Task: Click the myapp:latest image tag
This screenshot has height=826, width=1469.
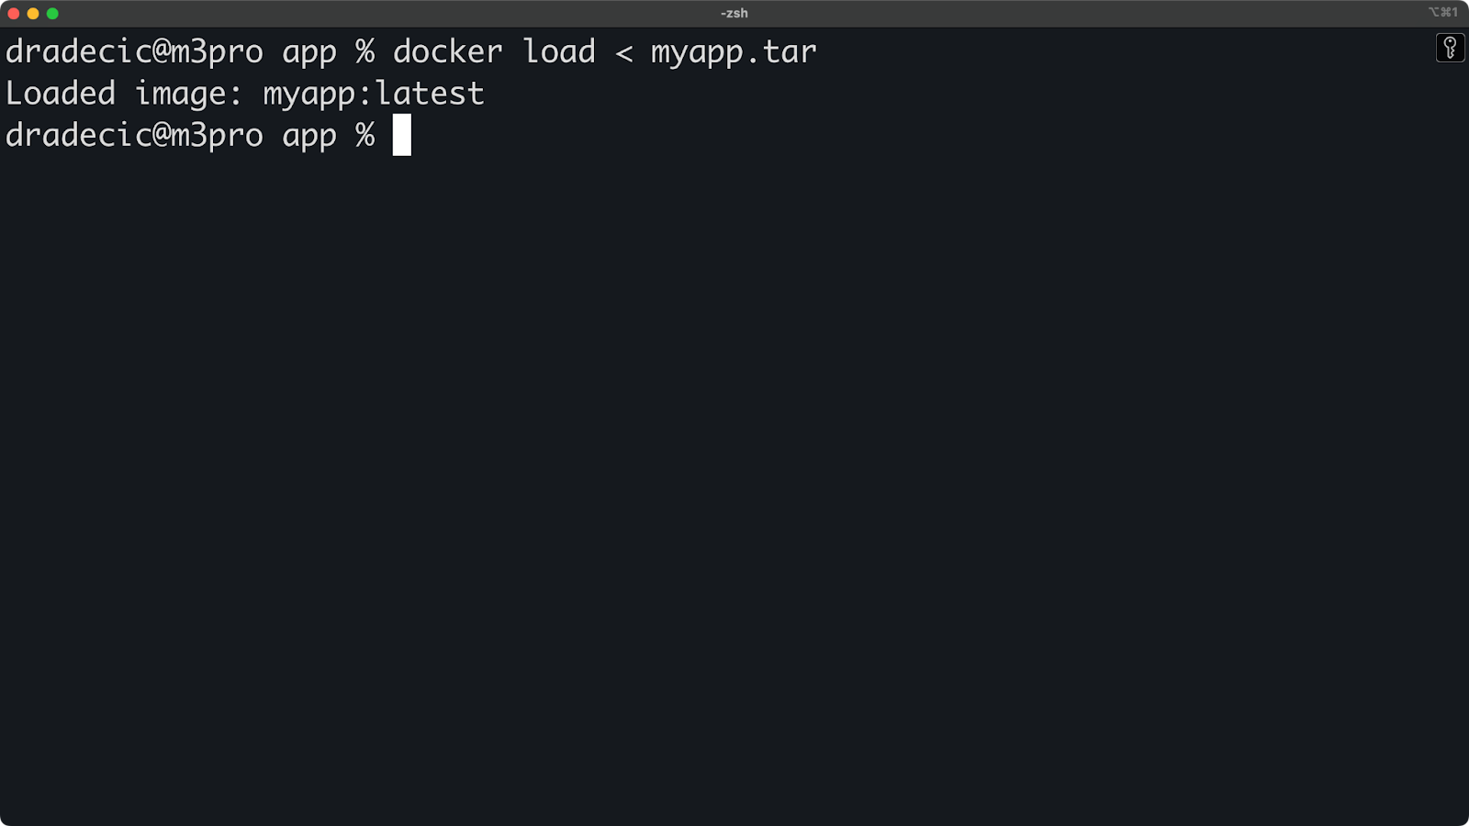Action: point(374,95)
